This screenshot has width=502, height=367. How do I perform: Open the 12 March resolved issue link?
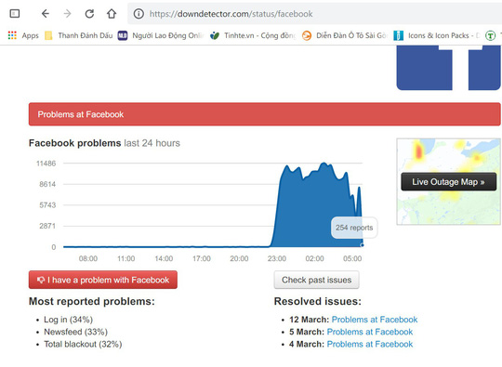pyautogui.click(x=375, y=320)
